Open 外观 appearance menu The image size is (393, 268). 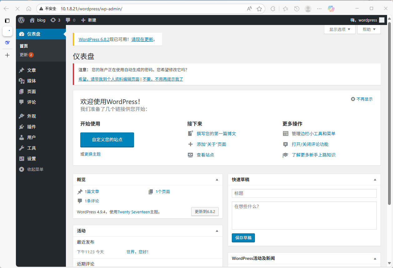41,116
